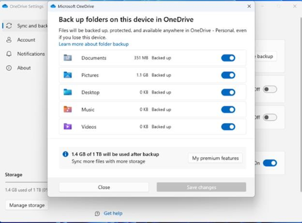Open the Account settings tab

point(25,40)
